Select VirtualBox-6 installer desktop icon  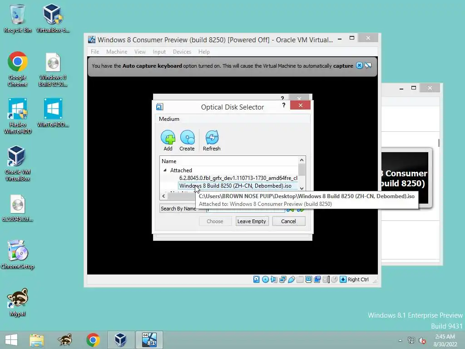(53, 18)
